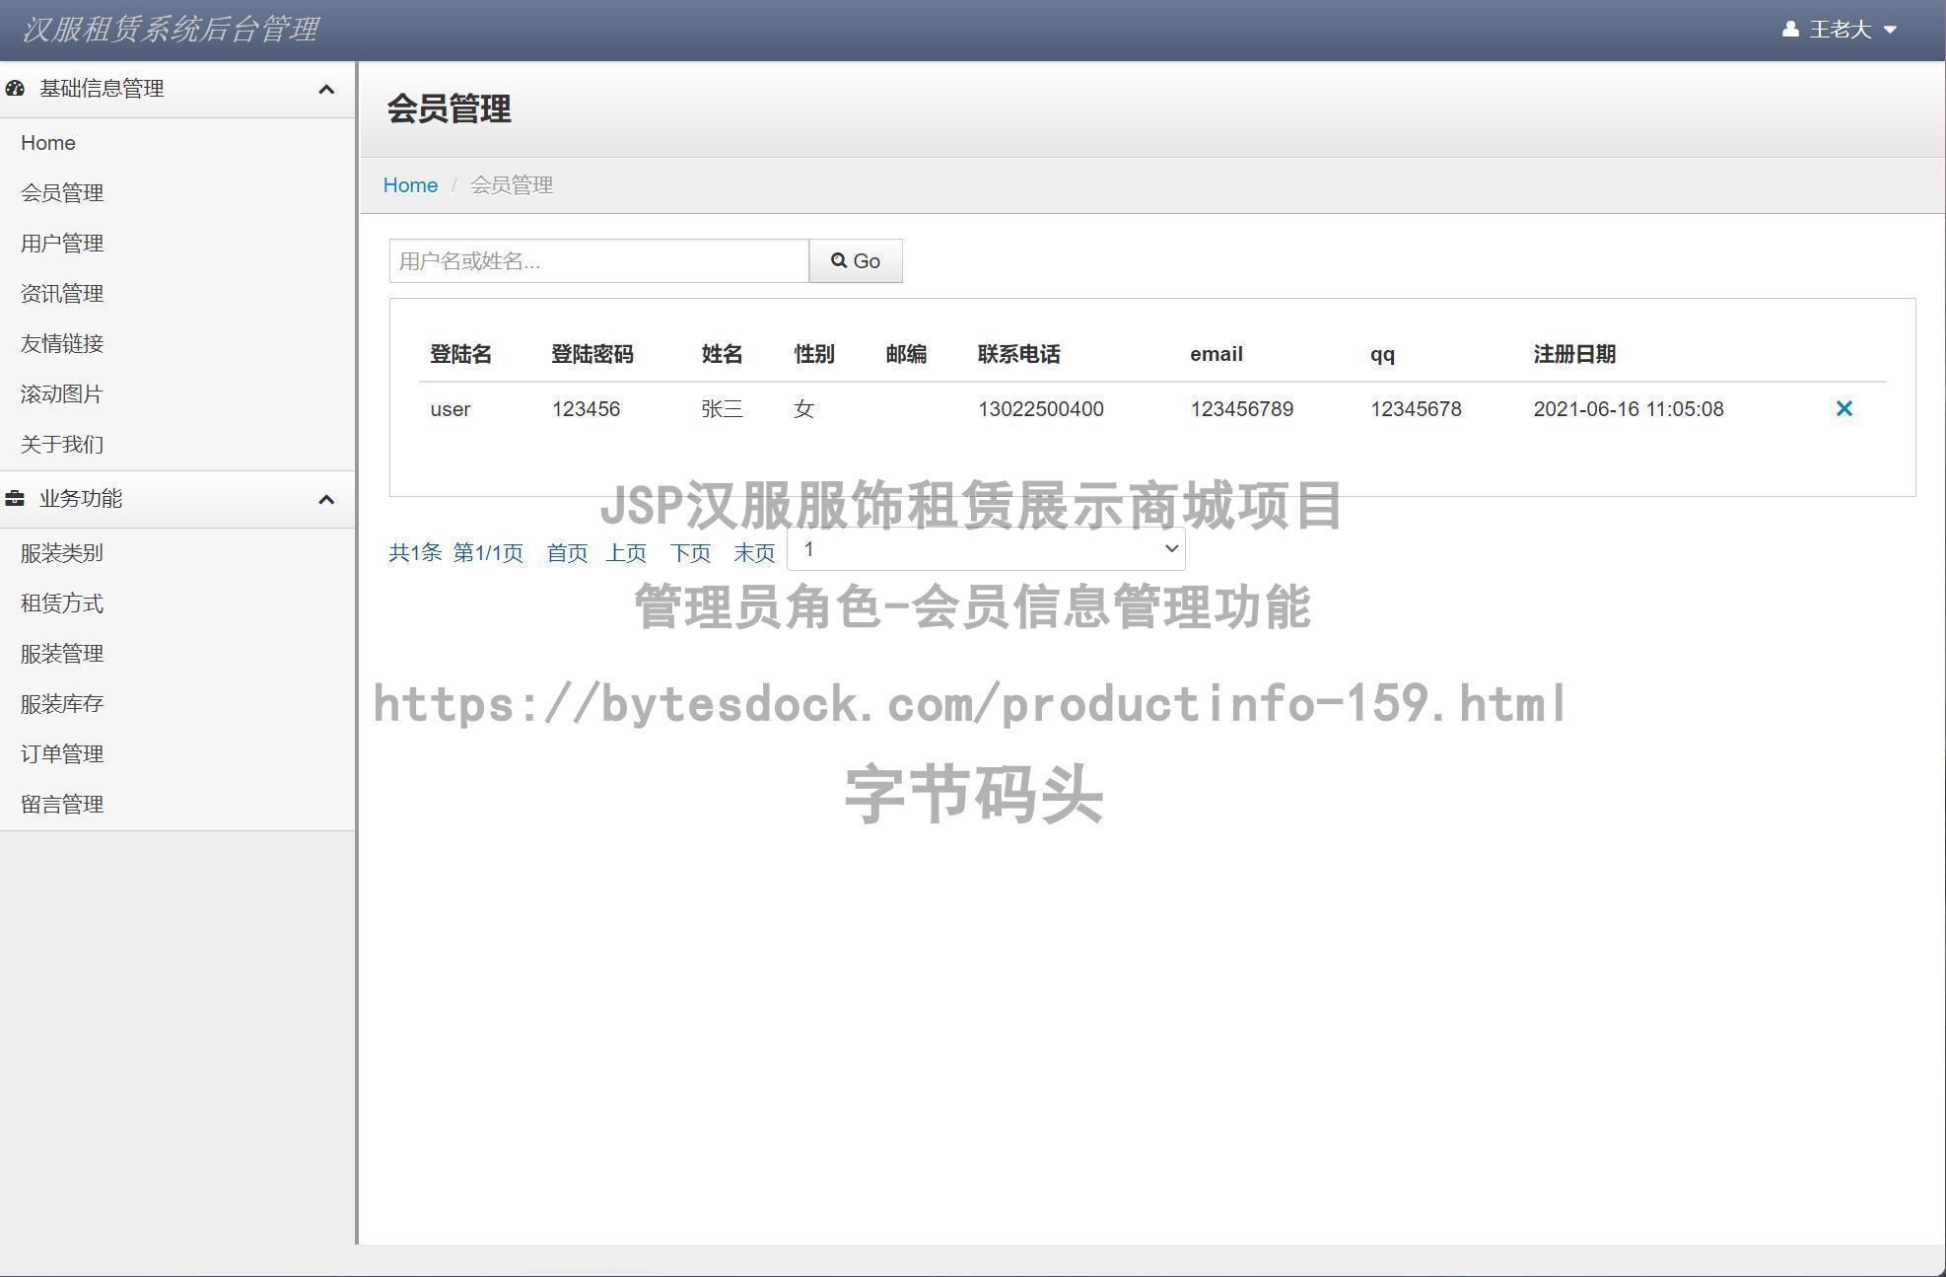
Task: Collapse the 业务功能 section chevron
Action: (x=327, y=500)
